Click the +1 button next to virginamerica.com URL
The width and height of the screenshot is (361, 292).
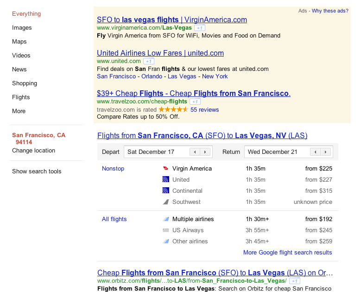tap(200, 28)
